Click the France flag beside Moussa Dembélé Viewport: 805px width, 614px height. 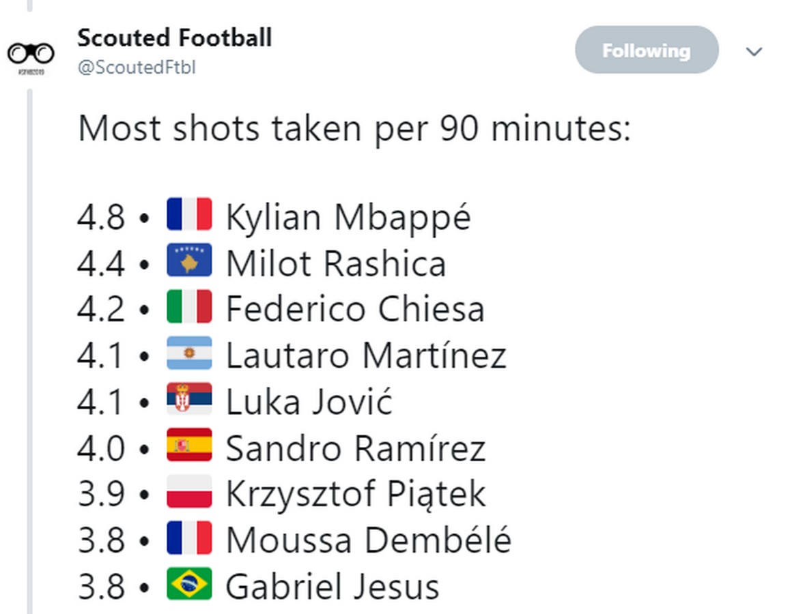(x=189, y=539)
